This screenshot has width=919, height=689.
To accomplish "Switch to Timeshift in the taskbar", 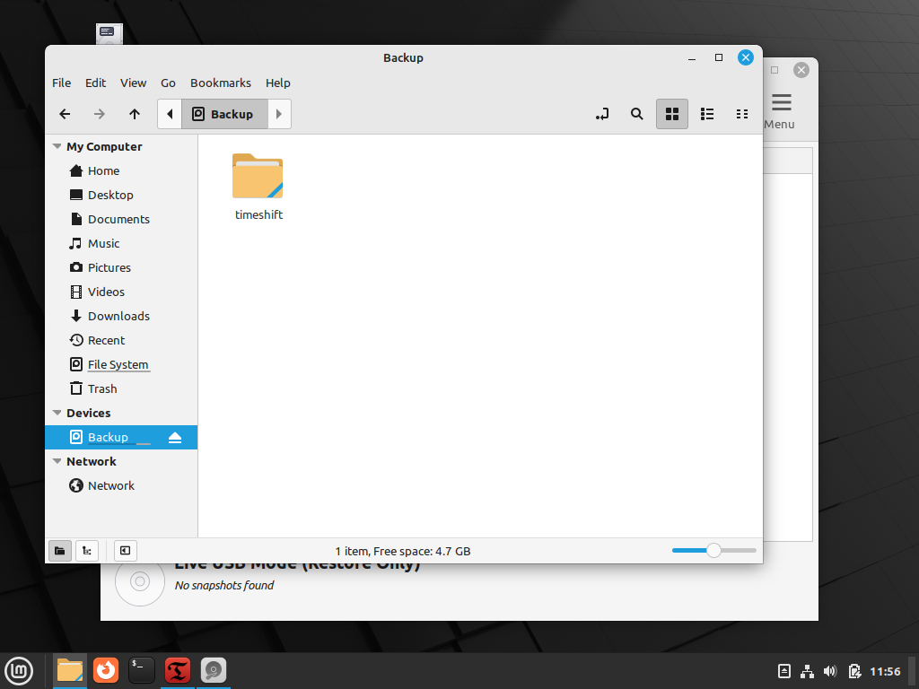I will click(178, 671).
